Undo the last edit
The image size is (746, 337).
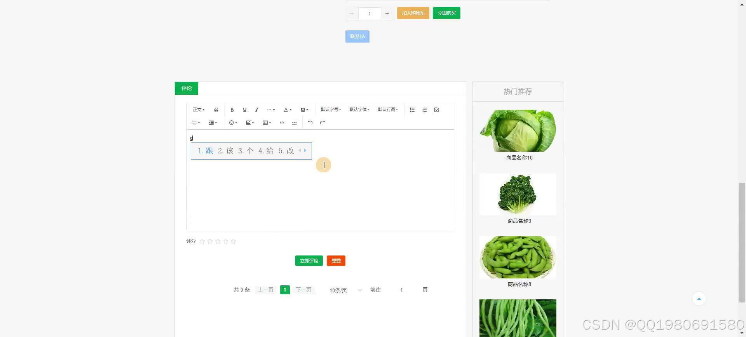(310, 123)
